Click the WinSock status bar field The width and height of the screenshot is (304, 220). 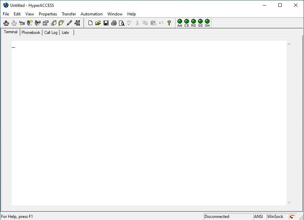tap(277, 217)
